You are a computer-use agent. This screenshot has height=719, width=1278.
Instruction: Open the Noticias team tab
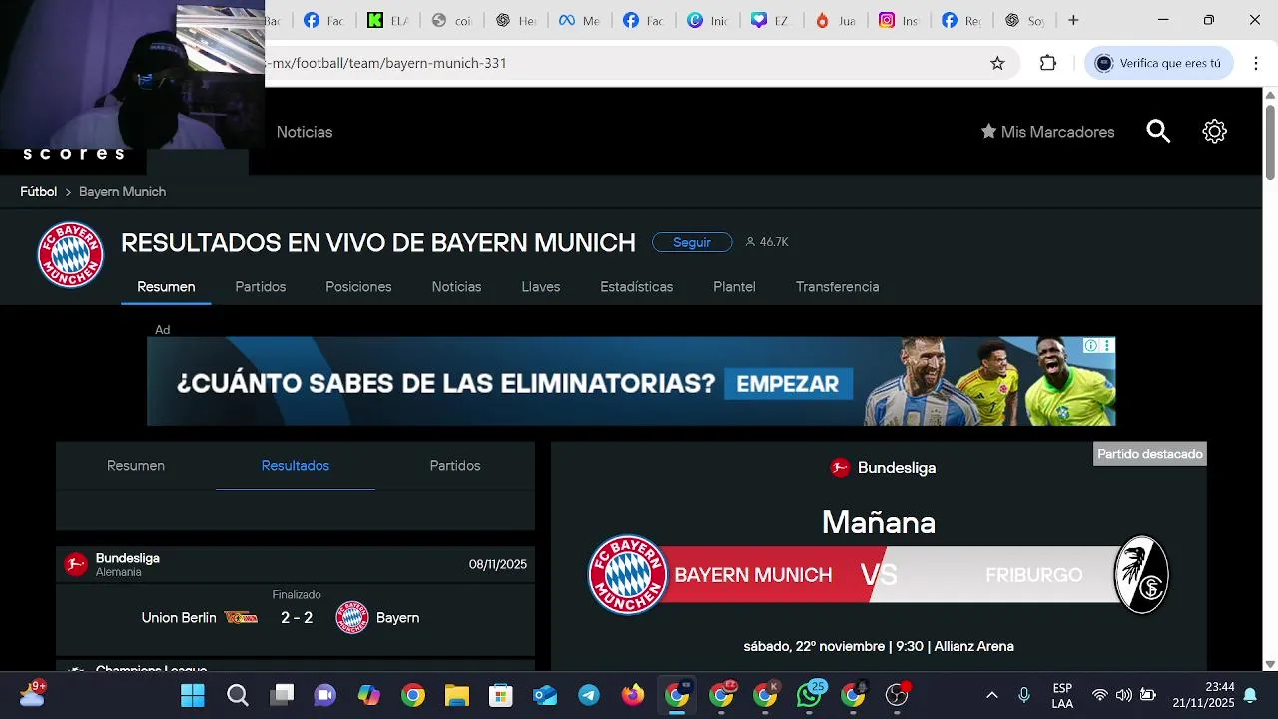pyautogui.click(x=456, y=287)
